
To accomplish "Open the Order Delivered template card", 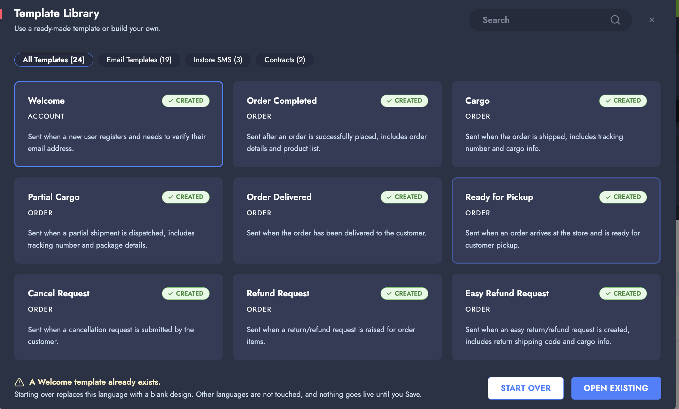I will pos(337,220).
